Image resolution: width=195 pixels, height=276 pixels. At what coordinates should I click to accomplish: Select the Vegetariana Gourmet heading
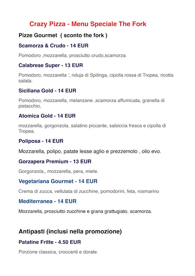point(58,181)
